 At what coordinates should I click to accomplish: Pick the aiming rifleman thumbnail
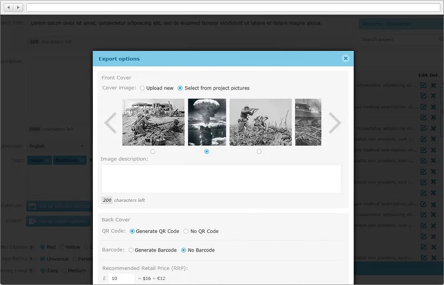261,122
